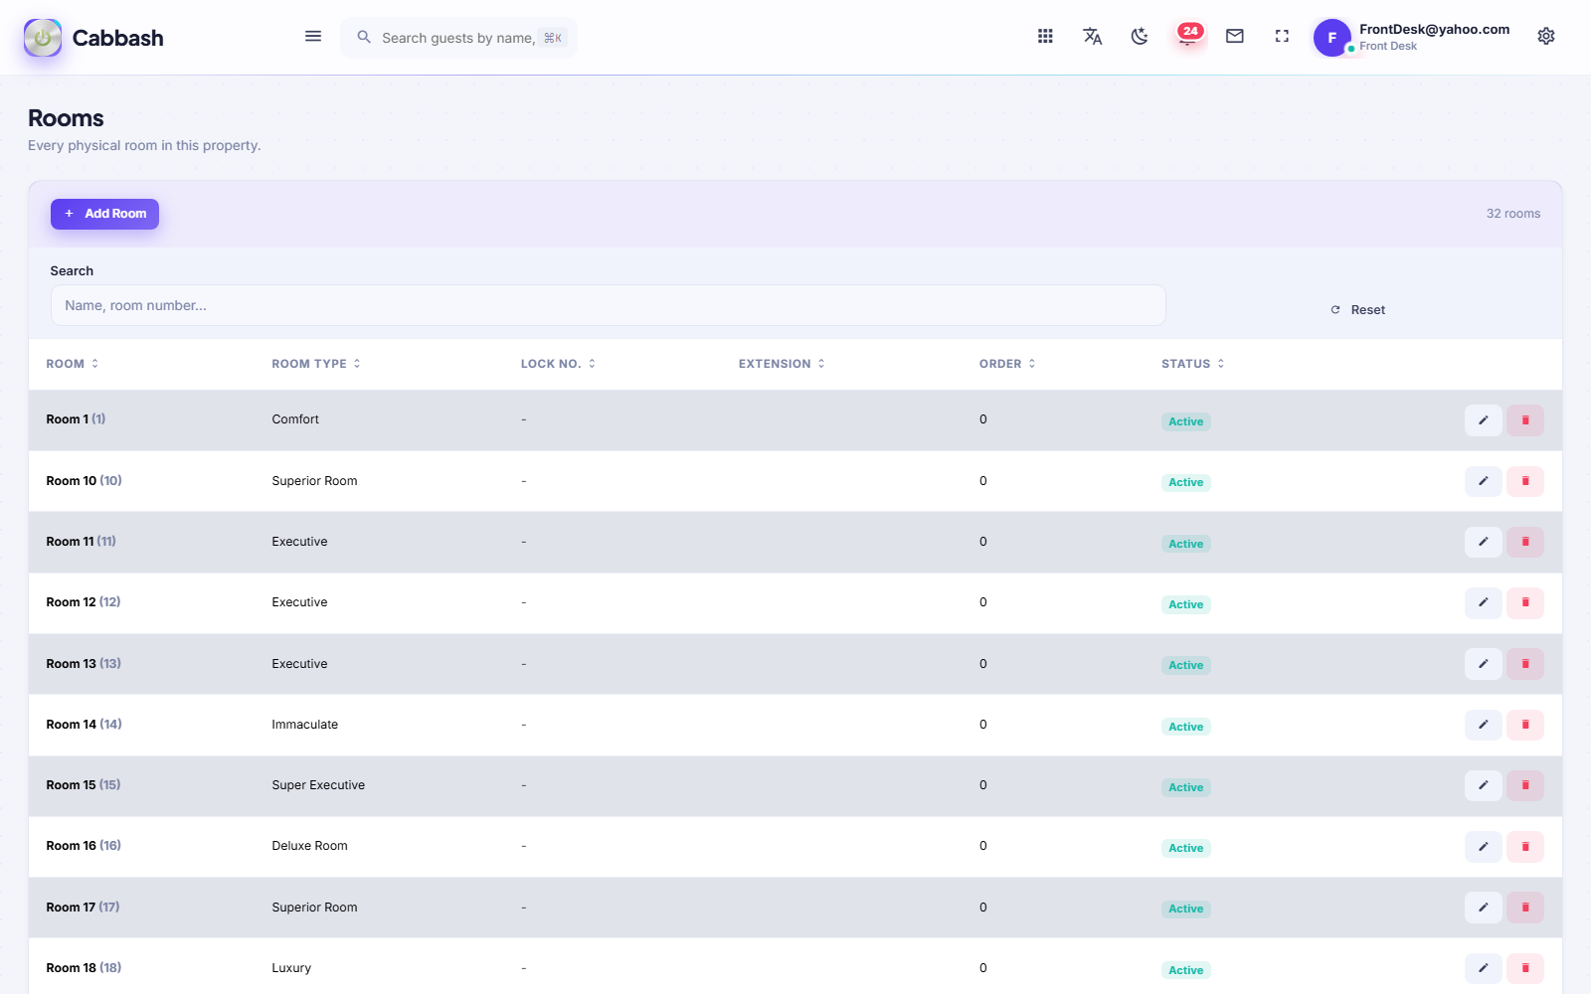1591x994 pixels.
Task: Sort table by Status column
Action: [1193, 364]
